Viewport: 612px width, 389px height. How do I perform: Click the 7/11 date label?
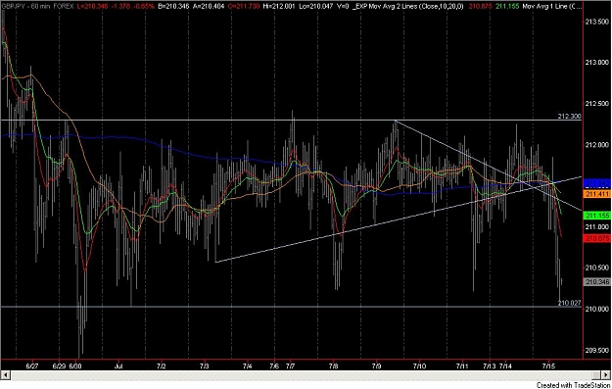coord(462,365)
